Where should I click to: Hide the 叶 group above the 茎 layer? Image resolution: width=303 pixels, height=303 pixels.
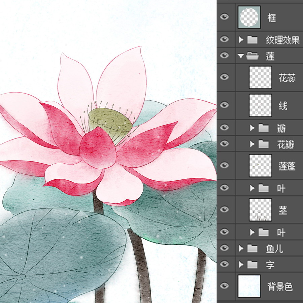point(224,188)
